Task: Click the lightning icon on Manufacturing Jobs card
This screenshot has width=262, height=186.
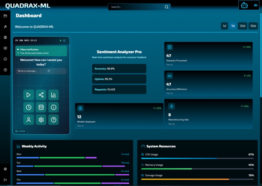Action: (172, 106)
